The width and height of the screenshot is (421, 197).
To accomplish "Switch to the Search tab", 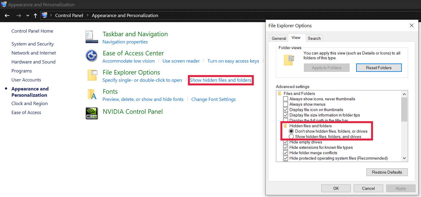I will (x=314, y=38).
